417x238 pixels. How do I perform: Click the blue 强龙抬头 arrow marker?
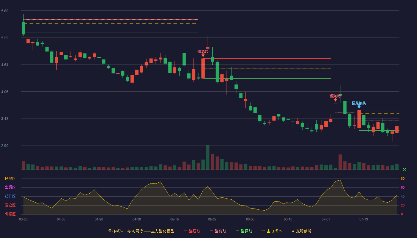pyautogui.click(x=359, y=107)
